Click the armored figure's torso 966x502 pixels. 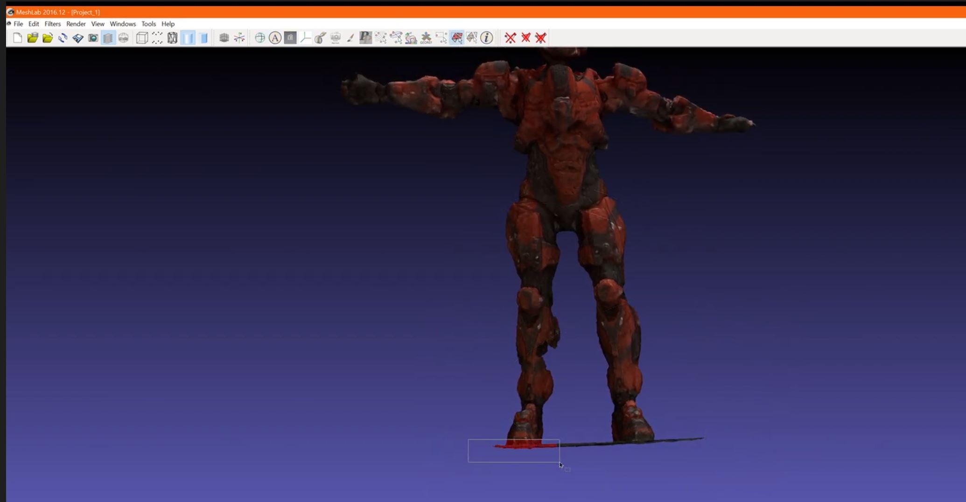[x=562, y=140]
